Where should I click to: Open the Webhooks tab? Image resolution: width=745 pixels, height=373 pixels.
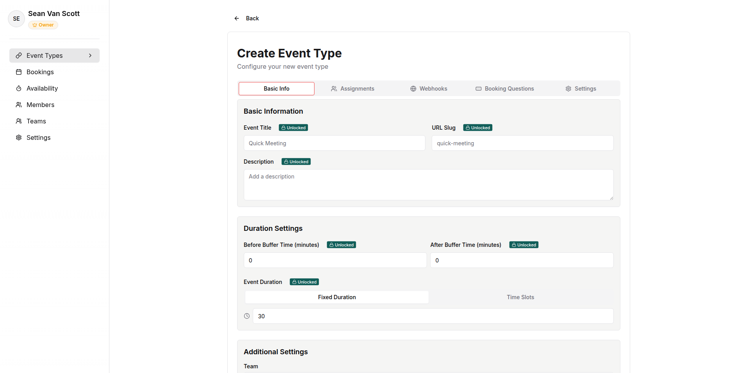(429, 89)
